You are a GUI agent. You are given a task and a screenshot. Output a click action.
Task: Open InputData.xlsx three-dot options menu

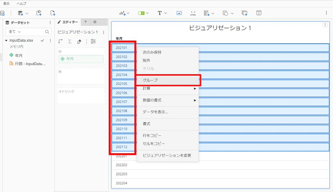click(x=50, y=41)
